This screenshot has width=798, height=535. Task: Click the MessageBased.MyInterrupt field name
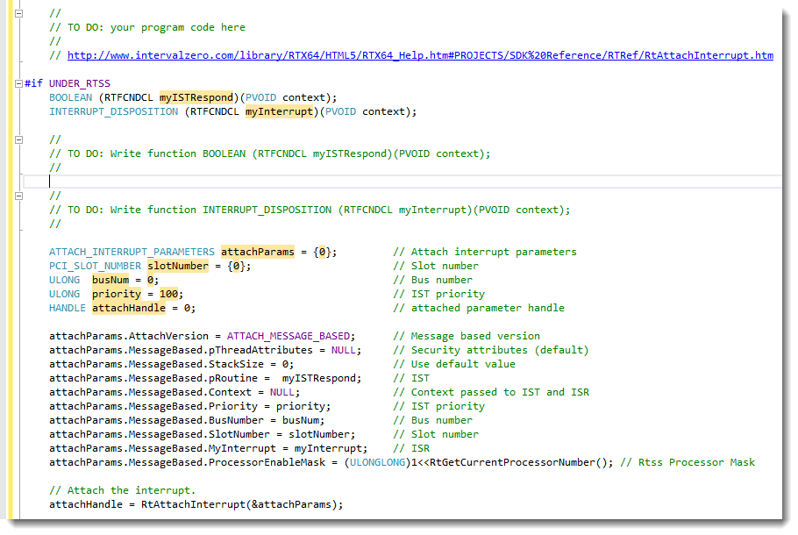pyautogui.click(x=242, y=448)
